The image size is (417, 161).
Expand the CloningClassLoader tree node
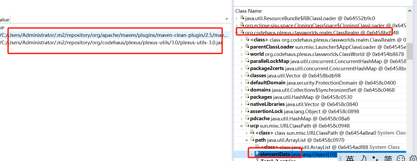(237, 26)
